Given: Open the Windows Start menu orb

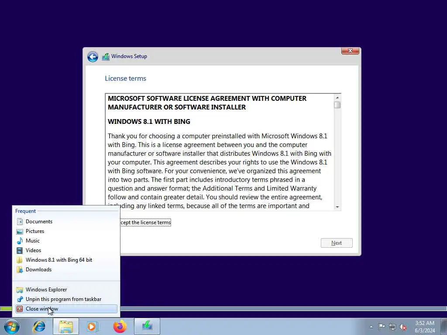Looking at the screenshot, I should point(12,326).
